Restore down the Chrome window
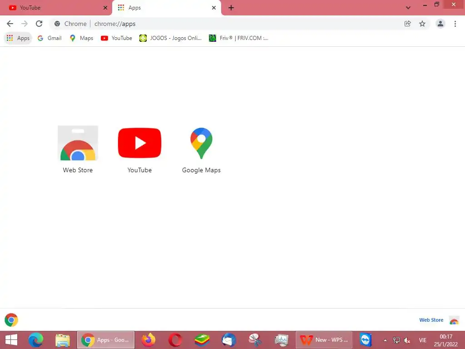Image resolution: width=465 pixels, height=349 pixels. 436,4
